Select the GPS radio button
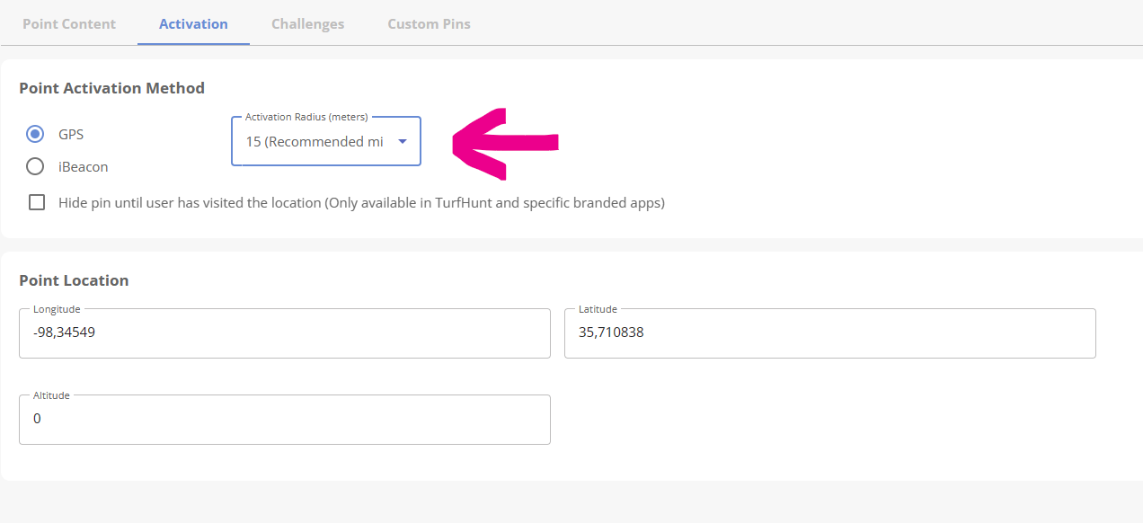This screenshot has width=1143, height=523. coord(35,134)
